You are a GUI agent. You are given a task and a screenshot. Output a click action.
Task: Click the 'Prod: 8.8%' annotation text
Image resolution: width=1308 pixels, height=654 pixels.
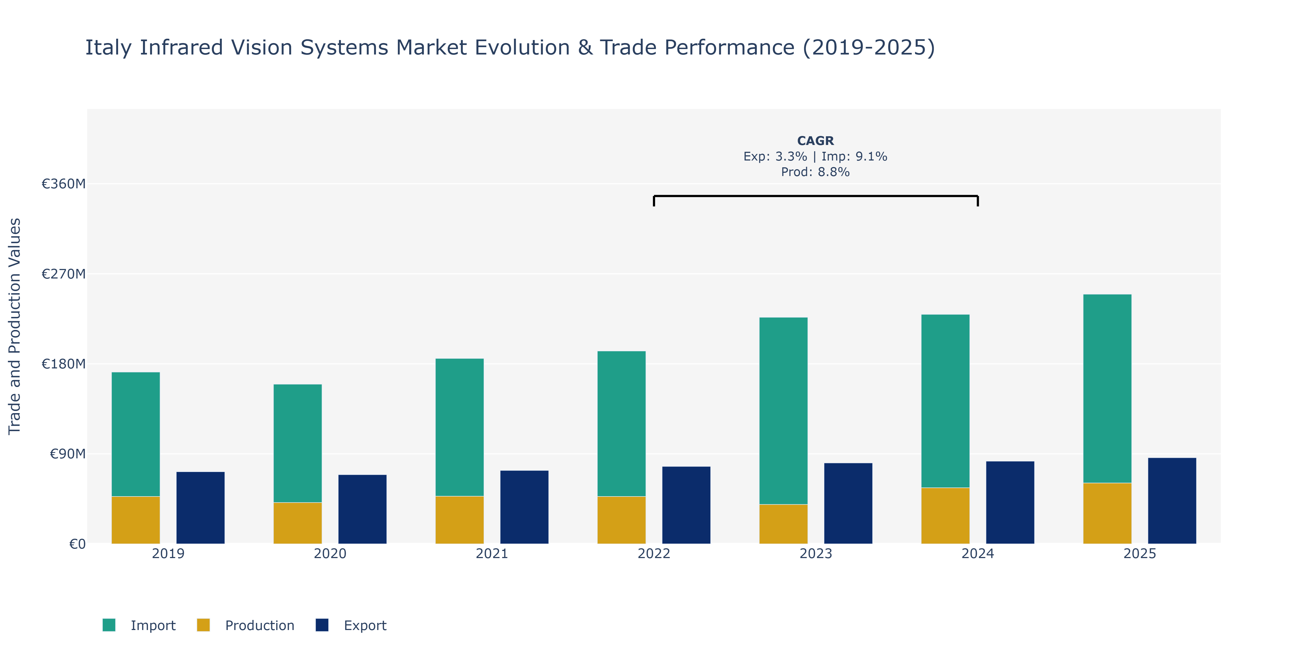(816, 172)
